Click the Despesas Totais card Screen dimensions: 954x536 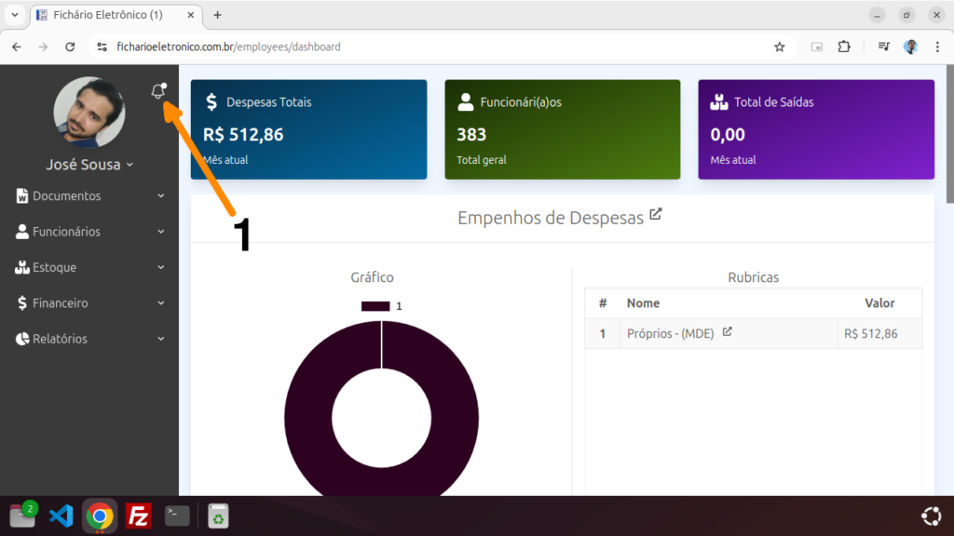(309, 129)
